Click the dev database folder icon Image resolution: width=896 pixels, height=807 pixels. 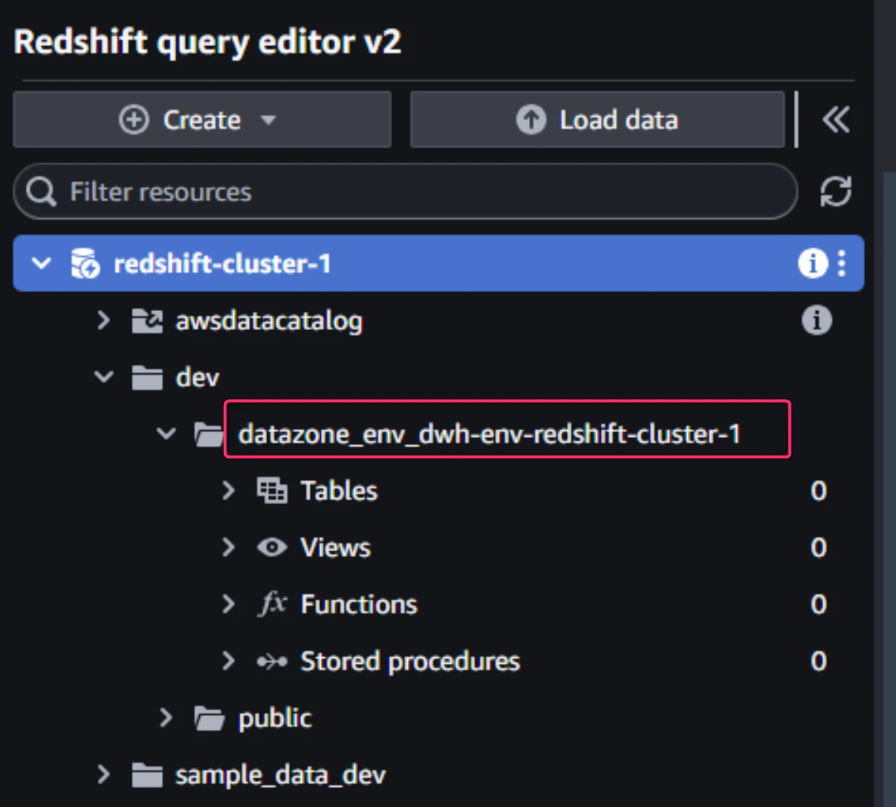pos(147,377)
